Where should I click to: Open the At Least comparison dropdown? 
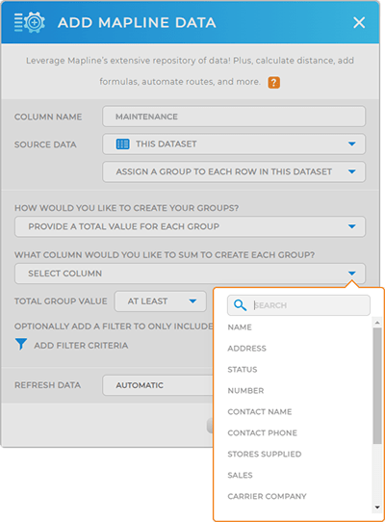pyautogui.click(x=161, y=301)
